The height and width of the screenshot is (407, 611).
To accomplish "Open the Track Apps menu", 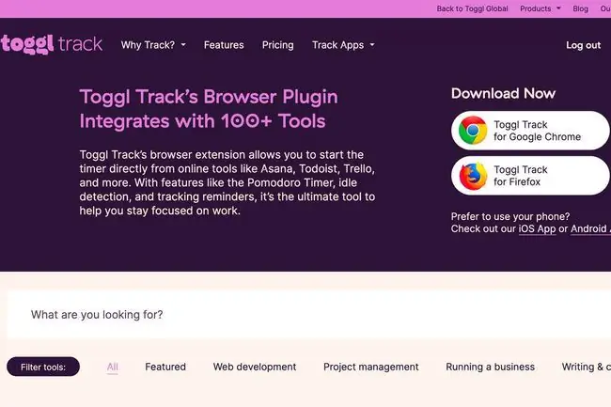I will [x=343, y=45].
